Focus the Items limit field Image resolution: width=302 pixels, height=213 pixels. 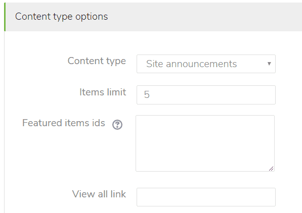coord(206,95)
